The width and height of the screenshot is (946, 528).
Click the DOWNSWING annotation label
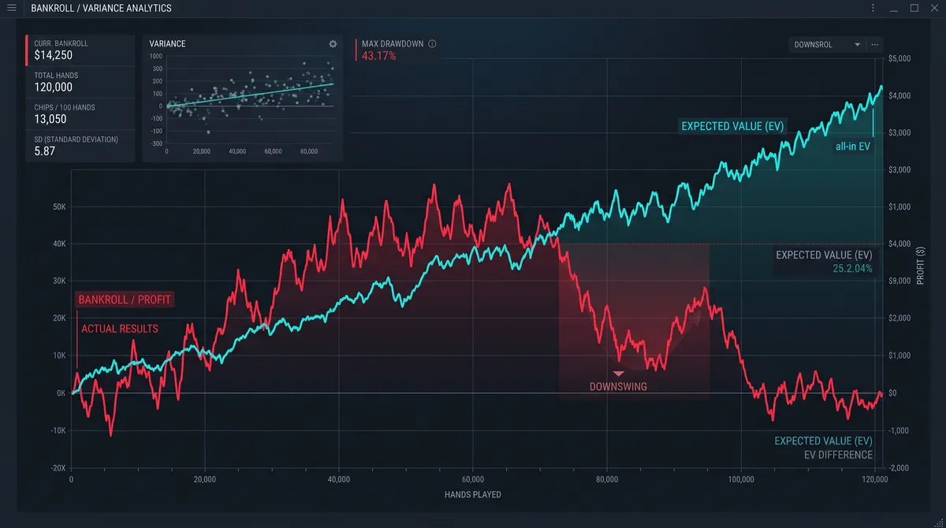click(x=618, y=387)
